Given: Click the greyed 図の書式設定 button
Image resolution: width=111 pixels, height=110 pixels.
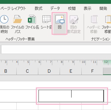Looking at the screenshot, I should tap(74, 24).
